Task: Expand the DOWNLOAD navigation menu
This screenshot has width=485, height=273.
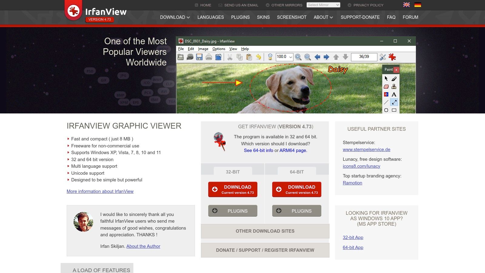Action: tap(175, 17)
